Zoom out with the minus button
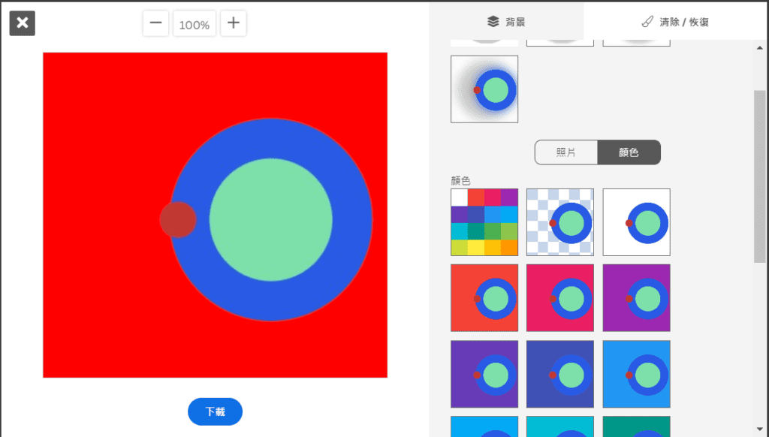The image size is (769, 437). coord(155,23)
